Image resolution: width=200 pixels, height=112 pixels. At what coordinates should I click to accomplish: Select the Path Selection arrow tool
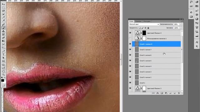3,58
